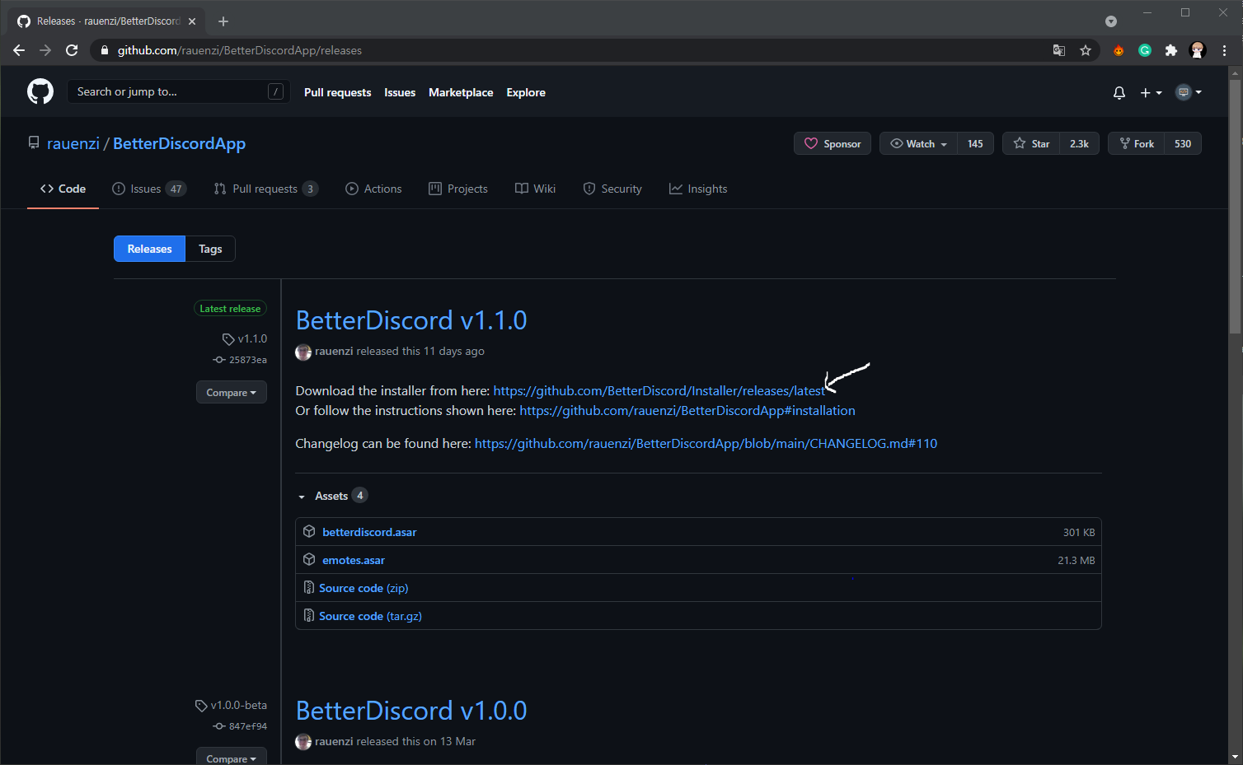Switch to the Projects tab
The height and width of the screenshot is (765, 1243).
(458, 189)
